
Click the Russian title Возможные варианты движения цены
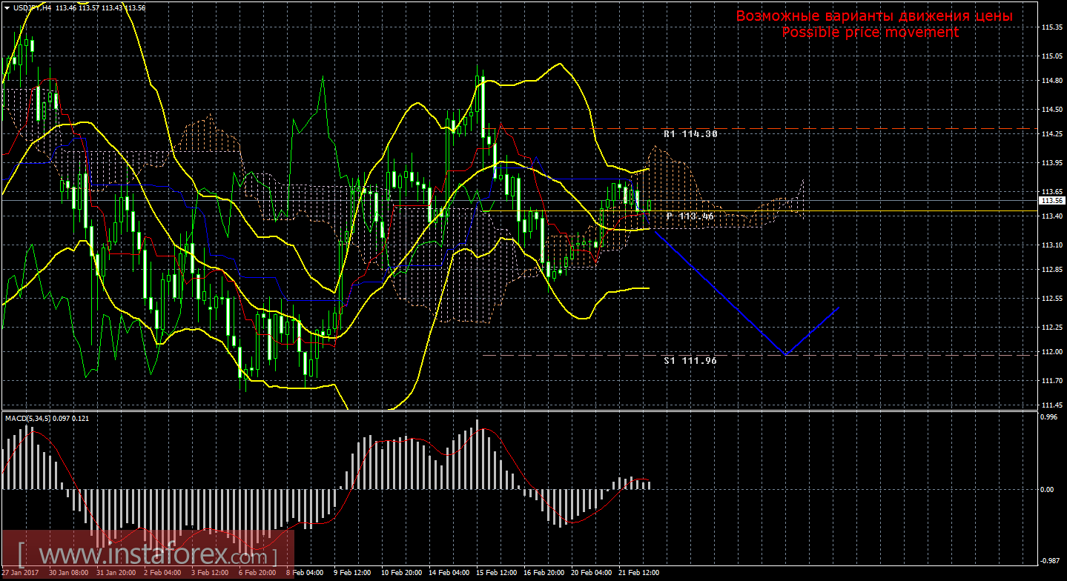pyautogui.click(x=874, y=16)
